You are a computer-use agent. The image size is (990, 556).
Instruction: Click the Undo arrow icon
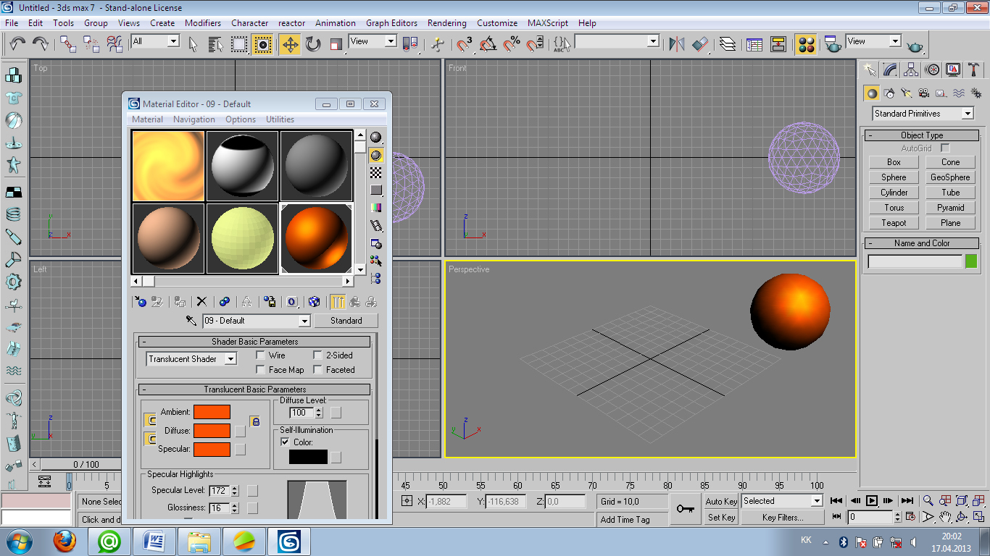point(18,44)
